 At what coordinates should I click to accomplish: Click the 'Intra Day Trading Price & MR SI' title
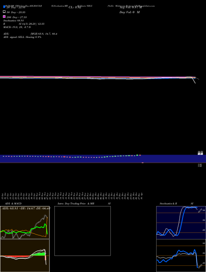point(84,204)
